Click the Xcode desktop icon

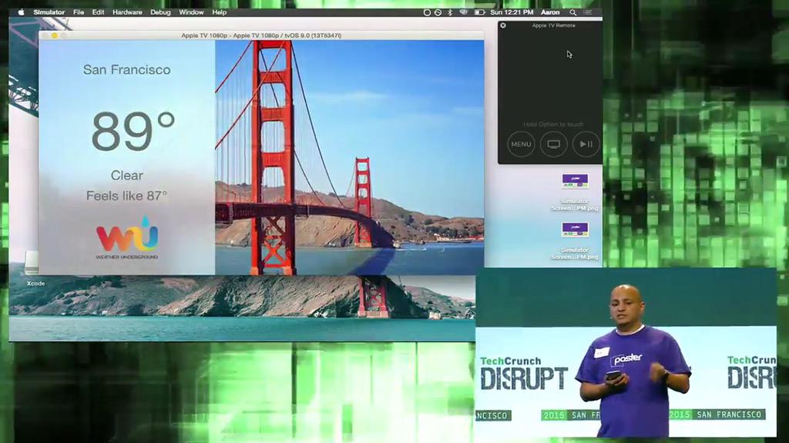(x=34, y=268)
